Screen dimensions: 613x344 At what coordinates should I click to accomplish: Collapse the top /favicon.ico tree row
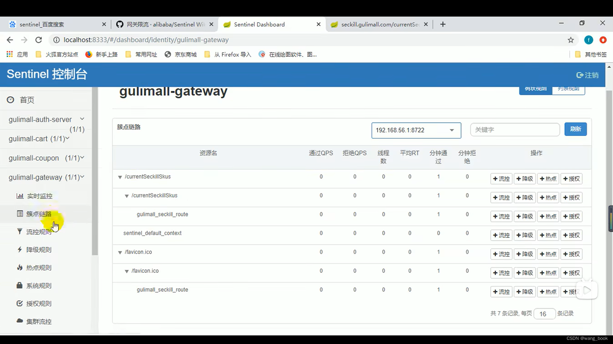point(120,253)
